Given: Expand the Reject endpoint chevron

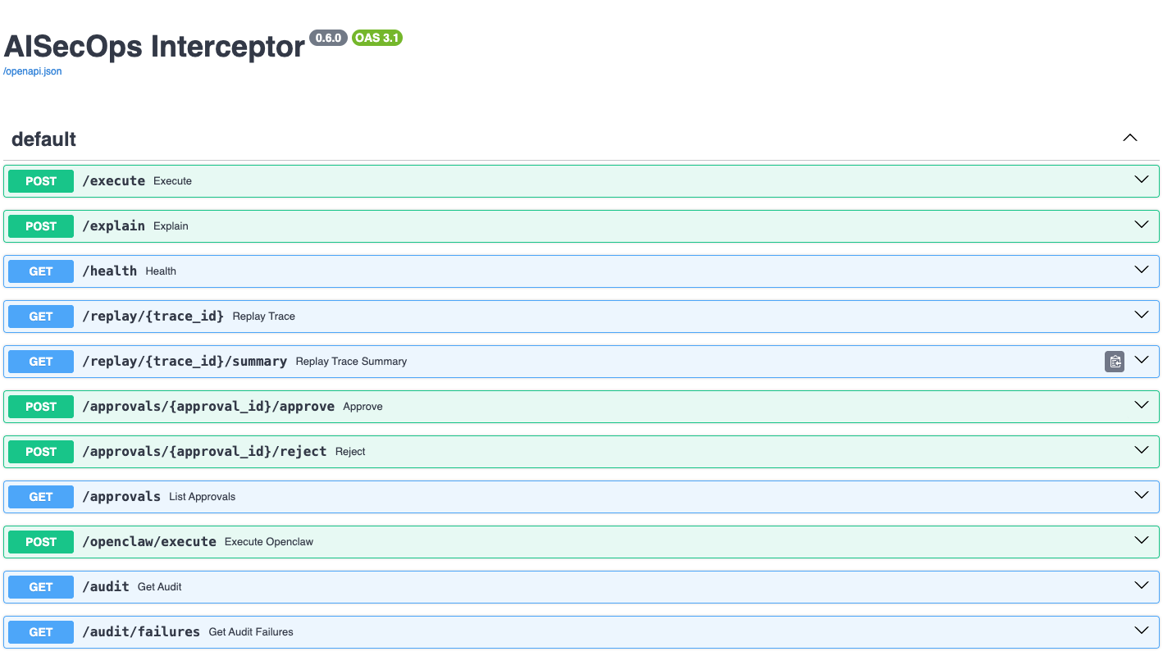Looking at the screenshot, I should [x=1142, y=450].
